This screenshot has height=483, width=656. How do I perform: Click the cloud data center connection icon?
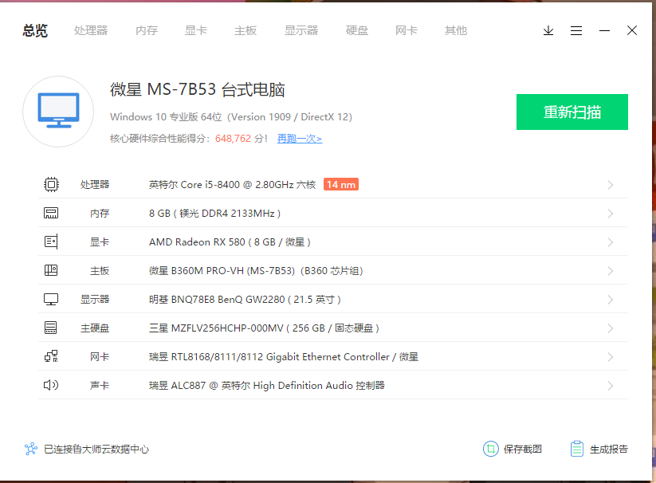31,450
